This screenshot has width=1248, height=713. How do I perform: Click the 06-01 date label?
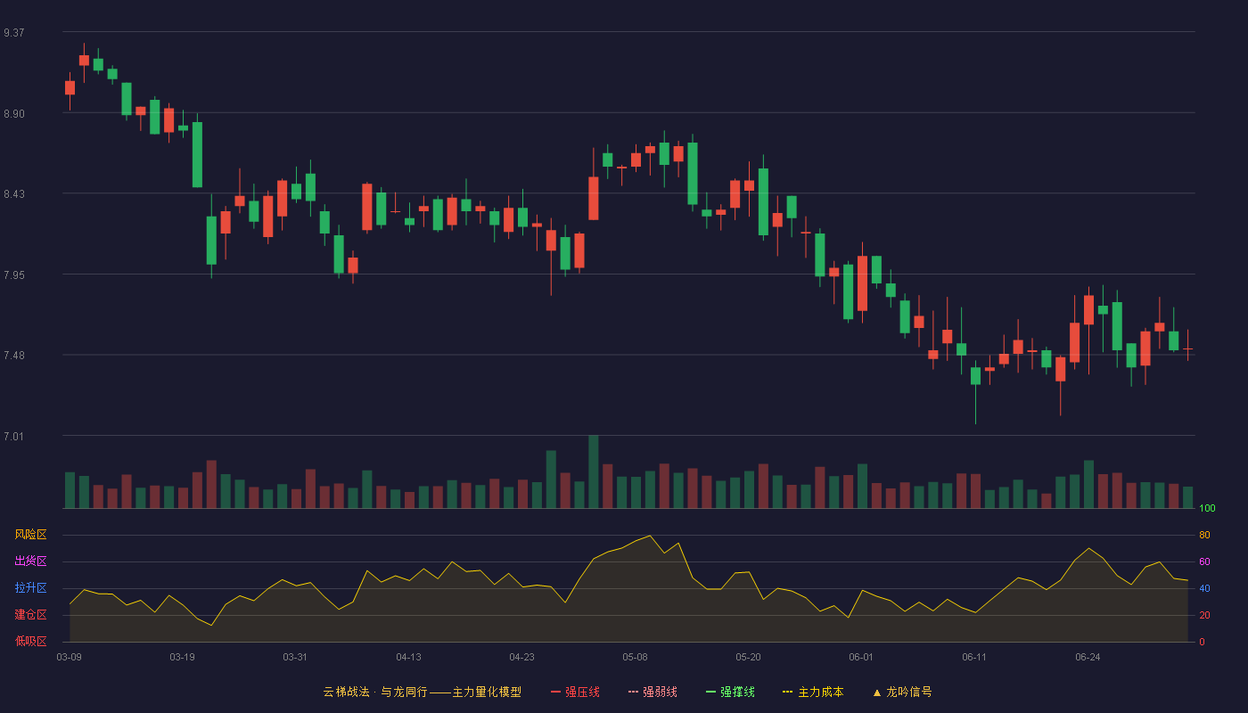862,657
